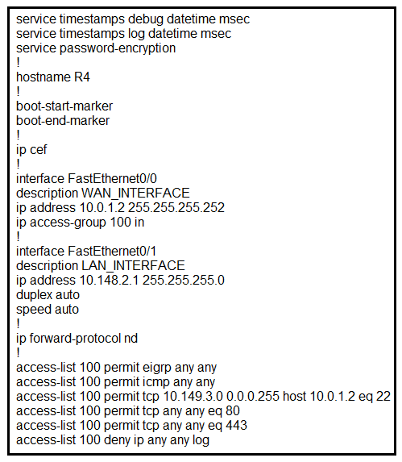The height and width of the screenshot is (462, 402).
Task: Click 'interface FastEthernet0/0' line
Action: 86,178
